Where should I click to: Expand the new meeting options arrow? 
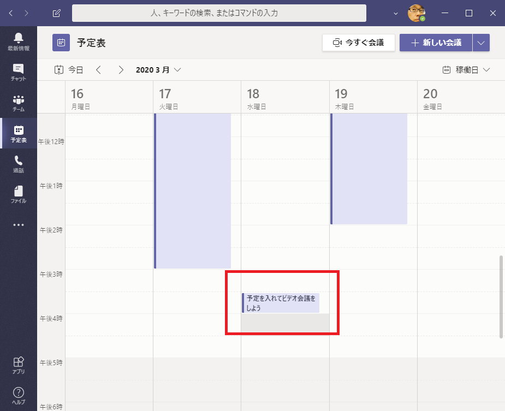[x=481, y=43]
